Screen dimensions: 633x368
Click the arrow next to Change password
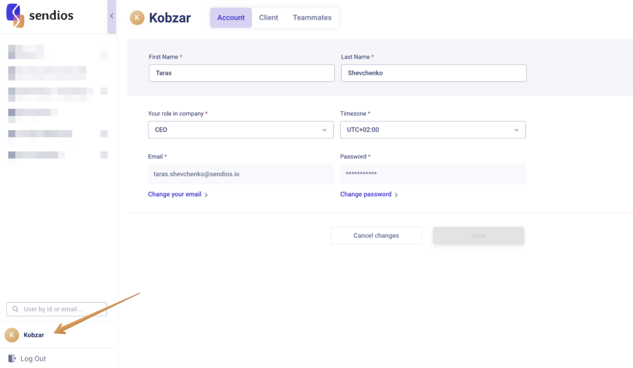396,195
